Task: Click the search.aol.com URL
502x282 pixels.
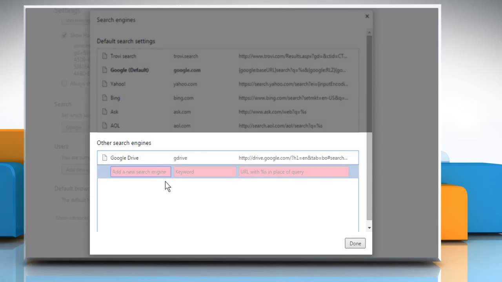Action: tap(280, 126)
